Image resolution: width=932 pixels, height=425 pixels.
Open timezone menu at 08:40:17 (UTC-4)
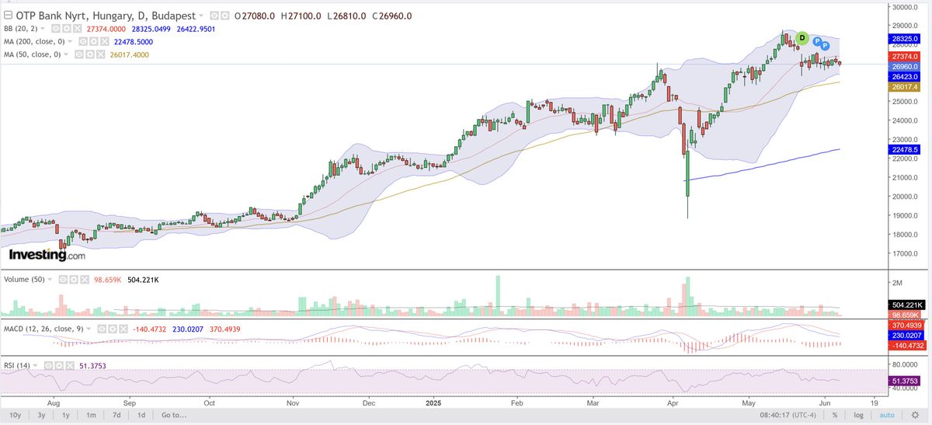[788, 416]
